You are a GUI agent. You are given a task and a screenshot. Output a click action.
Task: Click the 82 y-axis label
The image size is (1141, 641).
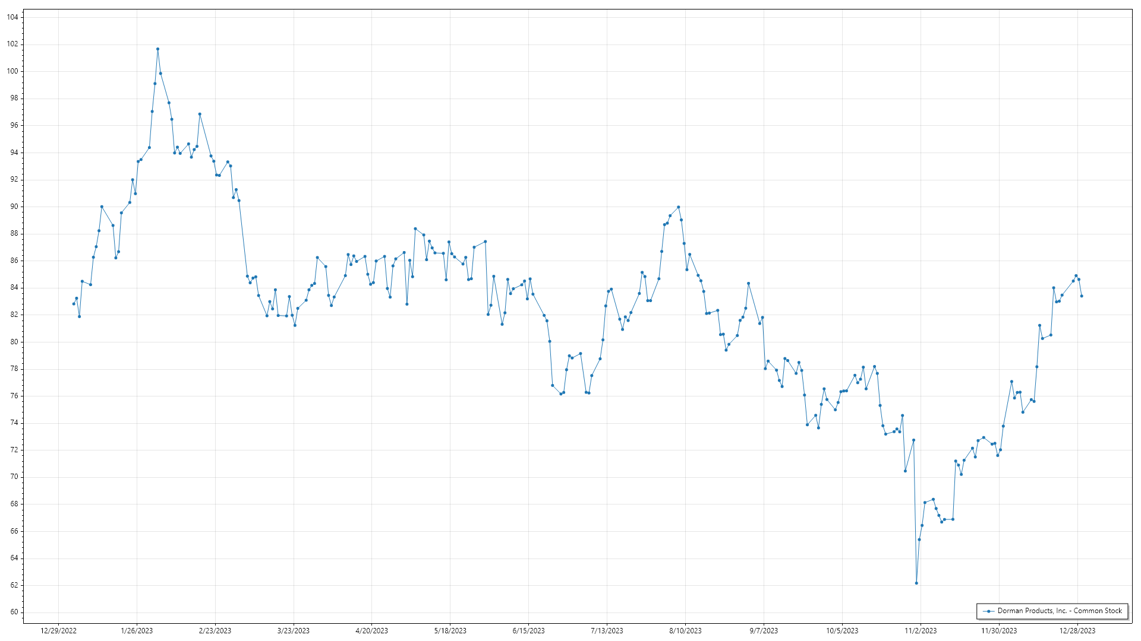(14, 315)
